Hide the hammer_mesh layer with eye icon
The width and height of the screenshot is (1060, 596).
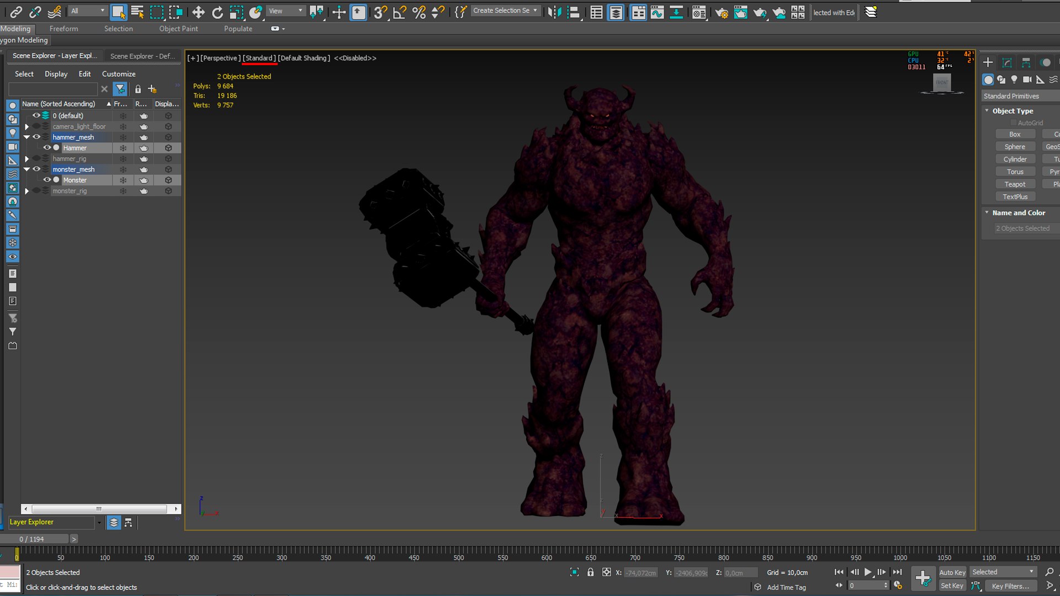pyautogui.click(x=36, y=137)
